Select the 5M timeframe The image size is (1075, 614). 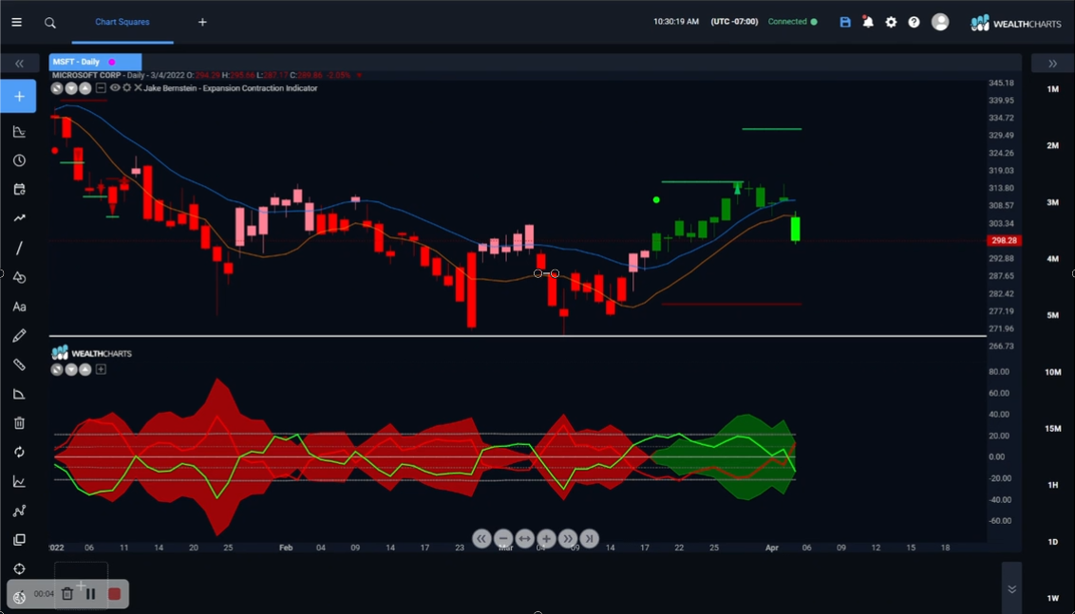pos(1052,315)
